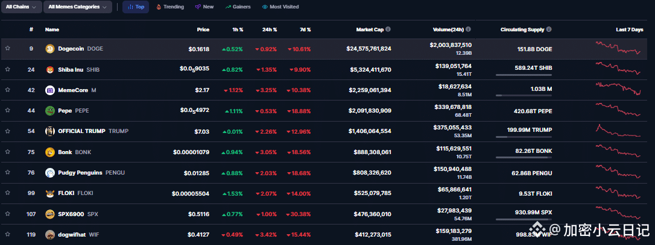The height and width of the screenshot is (245, 655).
Task: Click the Shiba Inu circulating supply bar
Action: tap(524, 75)
